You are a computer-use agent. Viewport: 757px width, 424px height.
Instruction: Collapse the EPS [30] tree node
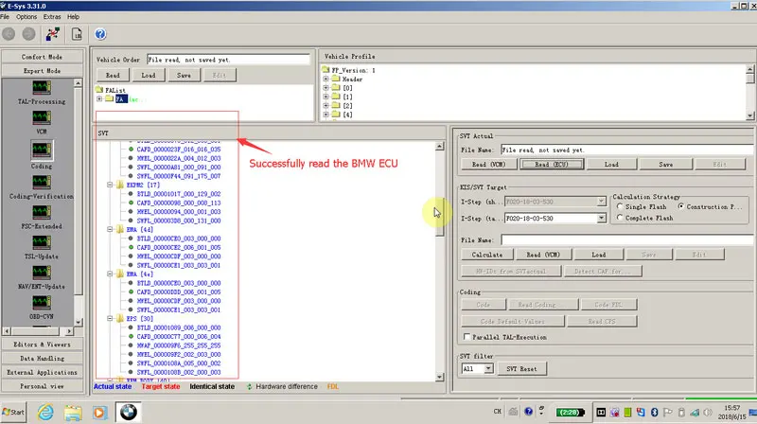[110, 318]
